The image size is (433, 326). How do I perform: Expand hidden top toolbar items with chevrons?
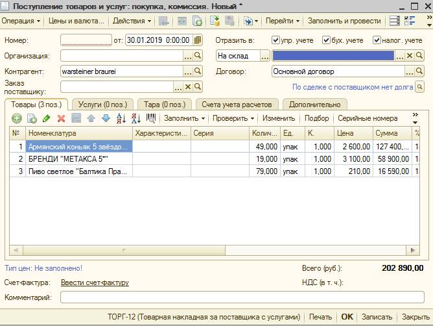pyautogui.click(x=429, y=21)
